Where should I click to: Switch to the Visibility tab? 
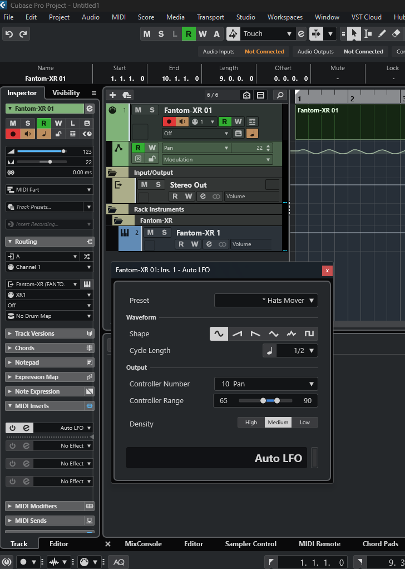click(66, 93)
